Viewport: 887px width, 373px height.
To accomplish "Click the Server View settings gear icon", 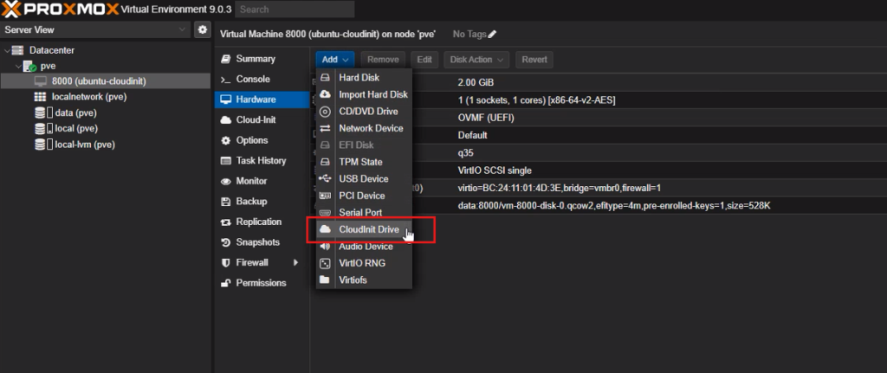I will (x=202, y=30).
